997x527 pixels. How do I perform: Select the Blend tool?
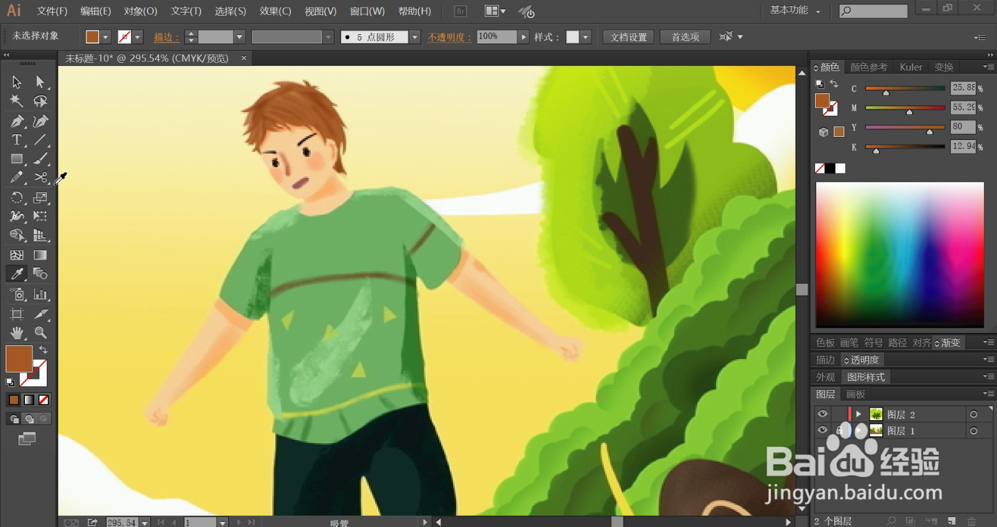(x=41, y=274)
